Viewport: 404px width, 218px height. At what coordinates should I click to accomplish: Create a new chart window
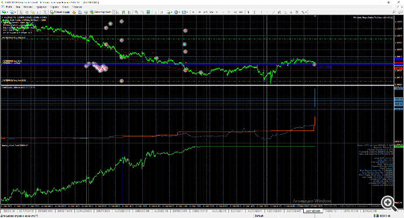click(4, 12)
